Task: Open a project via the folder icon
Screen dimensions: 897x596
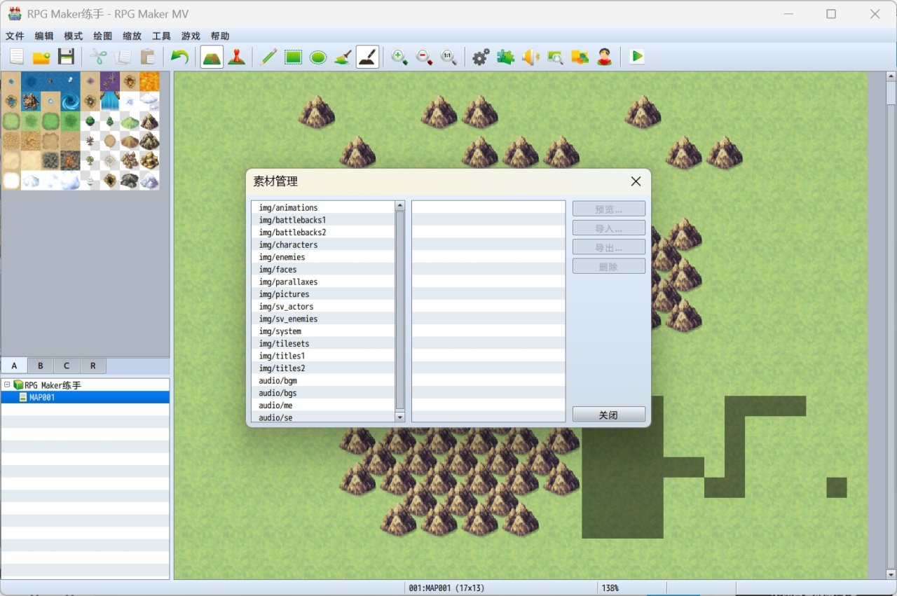Action: coord(41,57)
